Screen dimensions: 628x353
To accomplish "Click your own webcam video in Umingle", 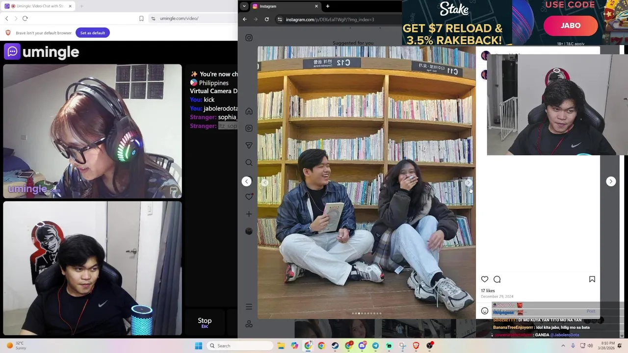I will [x=92, y=268].
